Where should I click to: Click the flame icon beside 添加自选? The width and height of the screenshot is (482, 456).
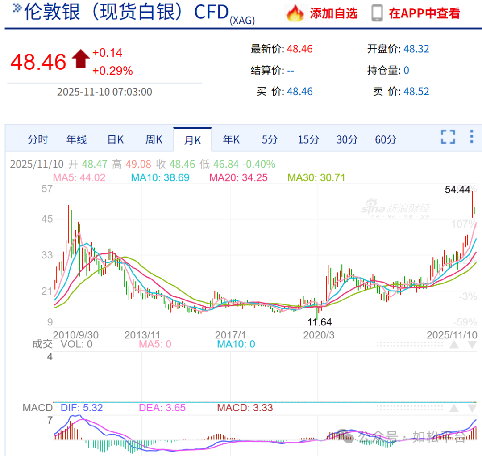[296, 13]
